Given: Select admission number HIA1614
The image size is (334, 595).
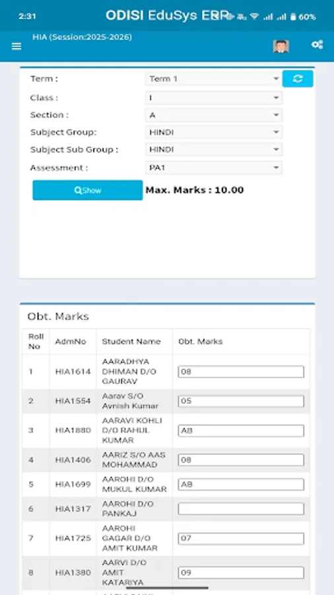Looking at the screenshot, I should (73, 372).
